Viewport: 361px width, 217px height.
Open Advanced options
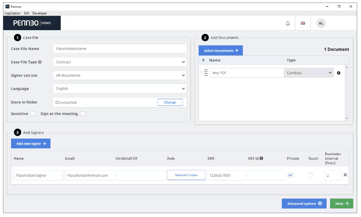click(304, 204)
